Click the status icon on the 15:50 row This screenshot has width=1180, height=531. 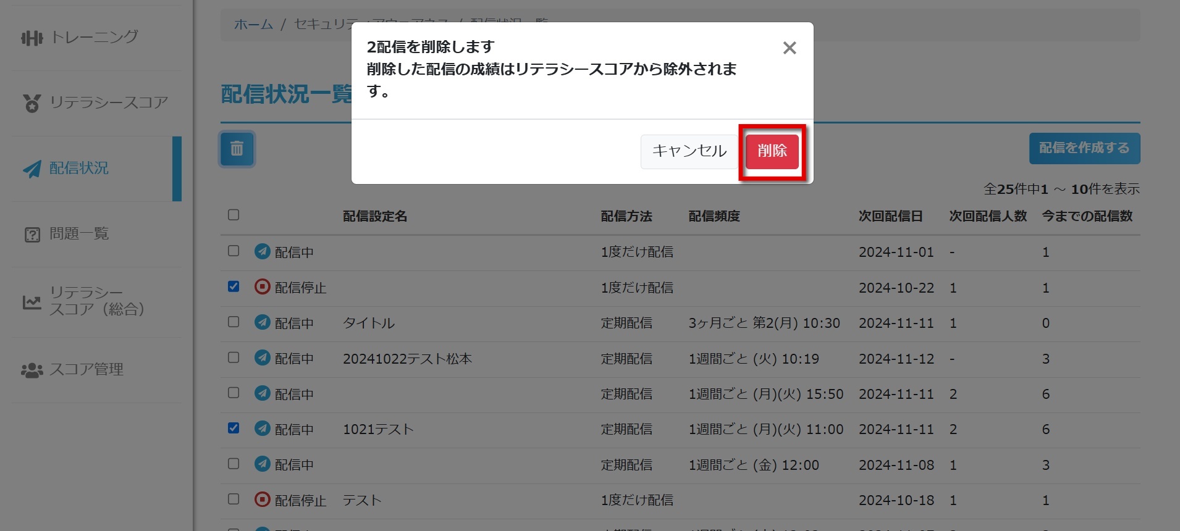point(263,393)
